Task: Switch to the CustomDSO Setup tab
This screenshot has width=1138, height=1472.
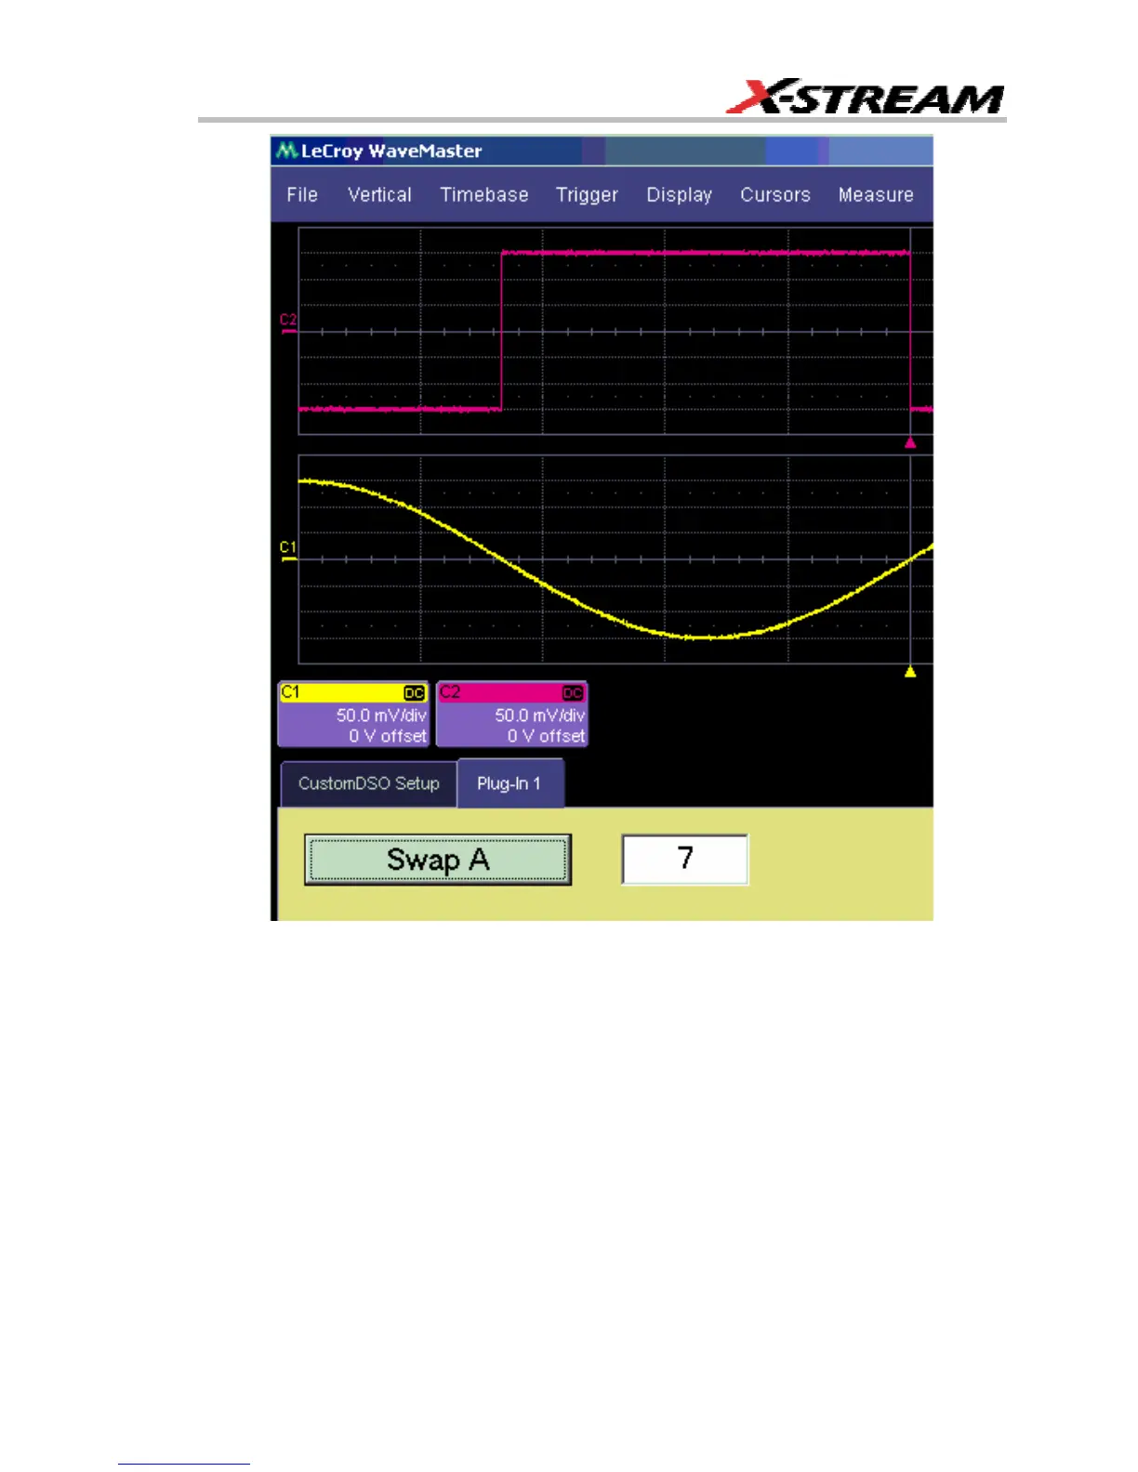Action: tap(368, 784)
